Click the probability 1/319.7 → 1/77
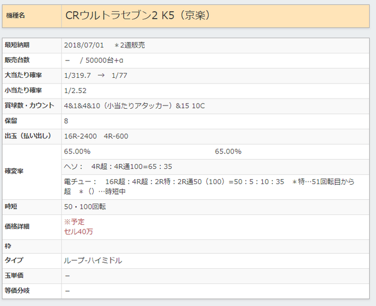The width and height of the screenshot is (376, 306). pos(96,75)
